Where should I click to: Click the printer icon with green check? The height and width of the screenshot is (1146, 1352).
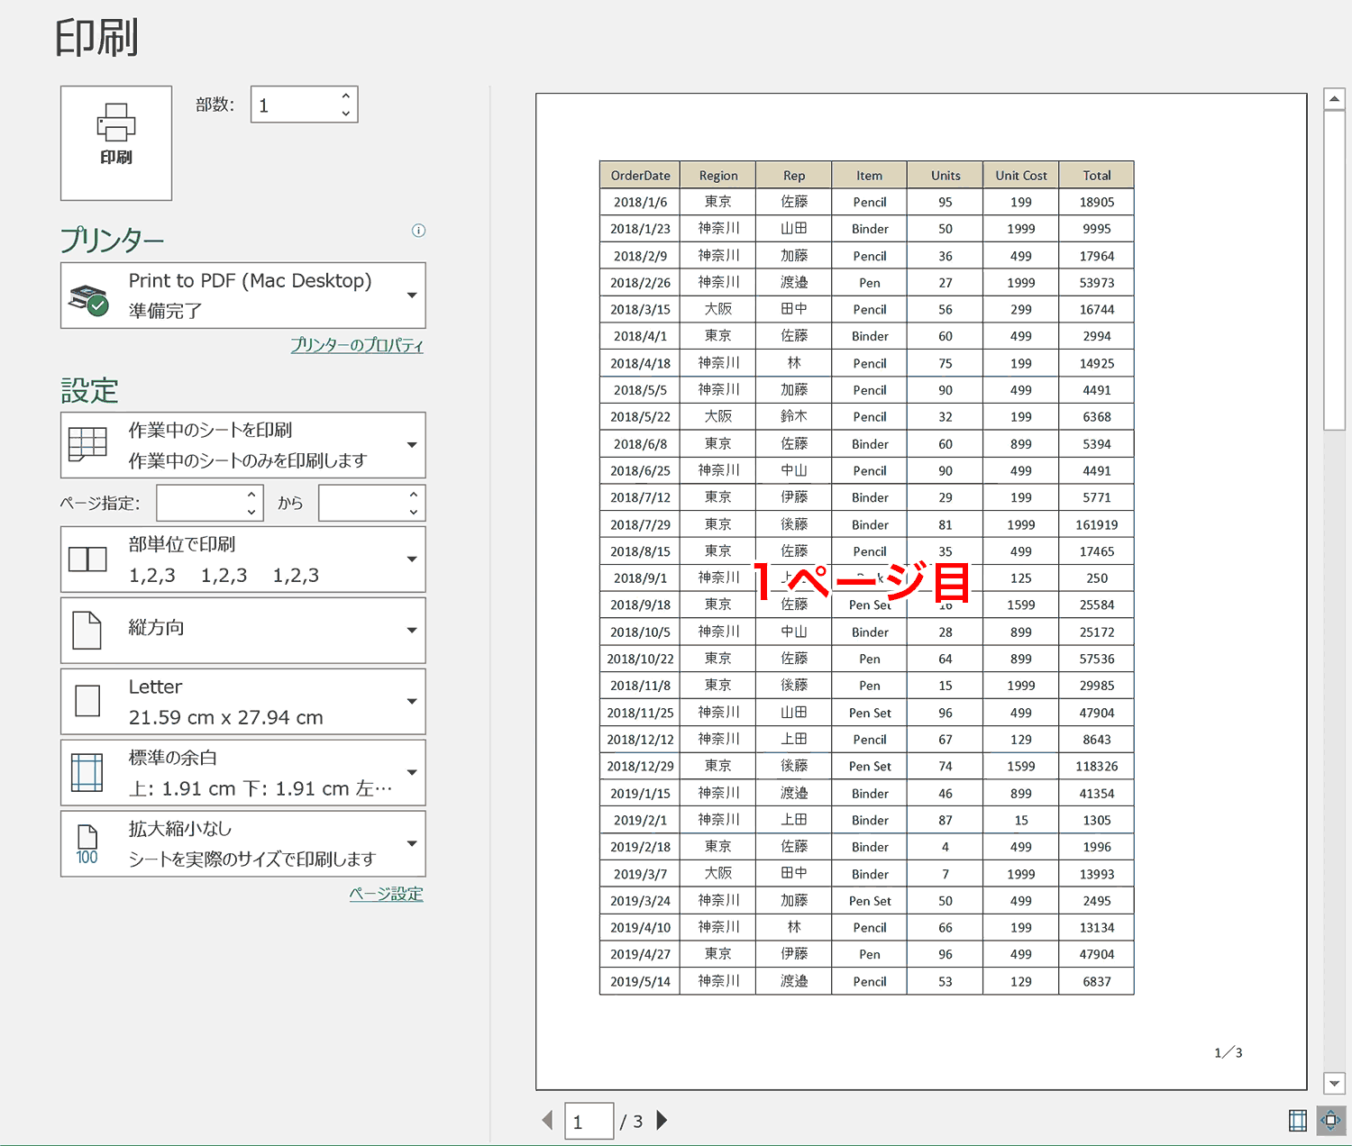(x=88, y=299)
